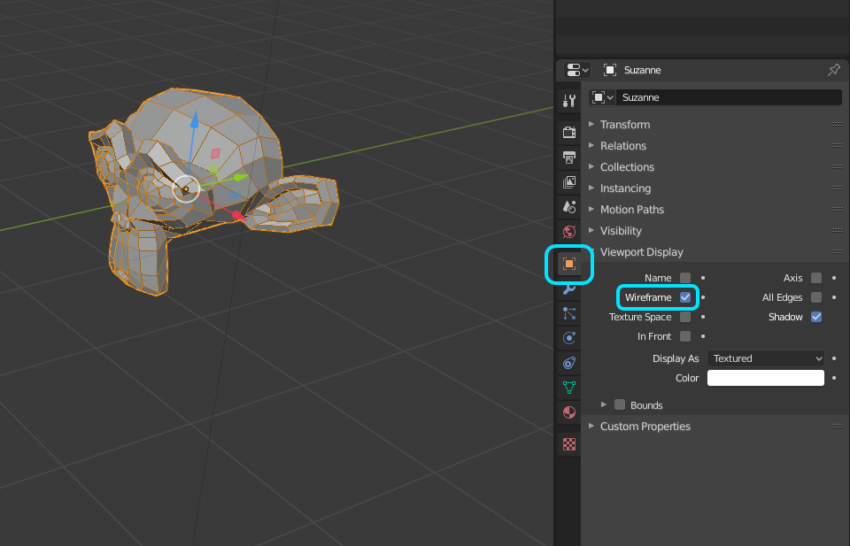Click the Suzanne breadcrumb text in properties header
The width and height of the screenshot is (850, 546).
point(643,70)
